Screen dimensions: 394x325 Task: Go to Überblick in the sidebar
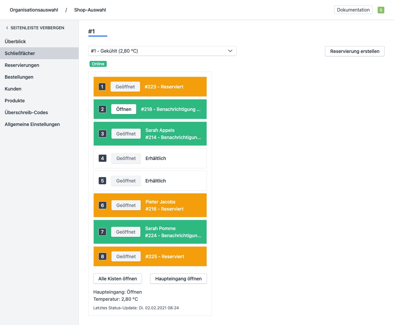15,41
